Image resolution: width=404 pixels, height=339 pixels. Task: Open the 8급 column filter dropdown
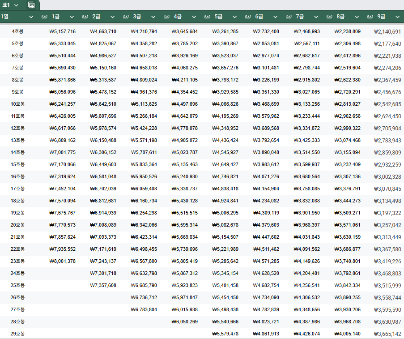(357, 17)
